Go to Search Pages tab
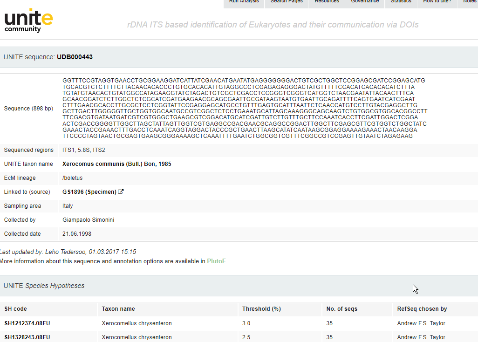 (x=287, y=2)
